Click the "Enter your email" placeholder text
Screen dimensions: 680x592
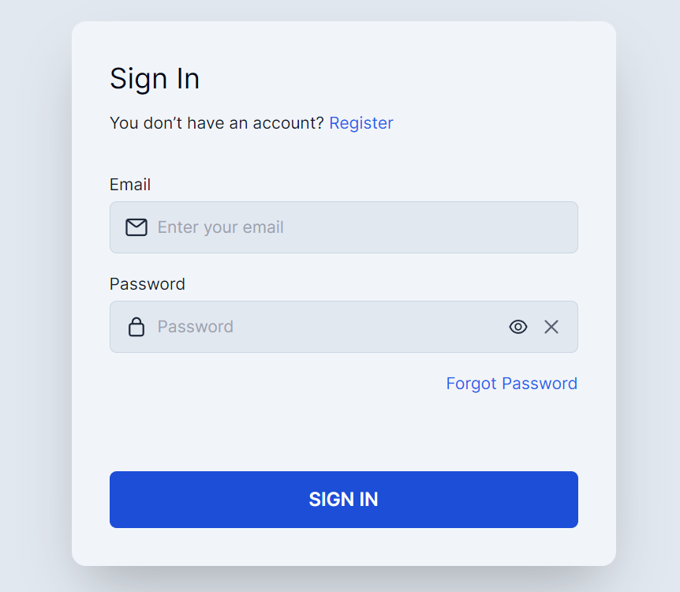point(221,227)
